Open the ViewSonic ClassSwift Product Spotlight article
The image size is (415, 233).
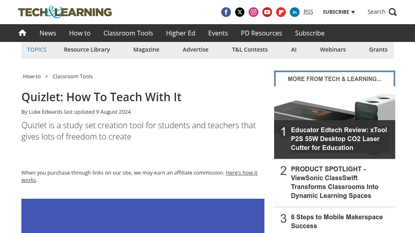coord(335,182)
